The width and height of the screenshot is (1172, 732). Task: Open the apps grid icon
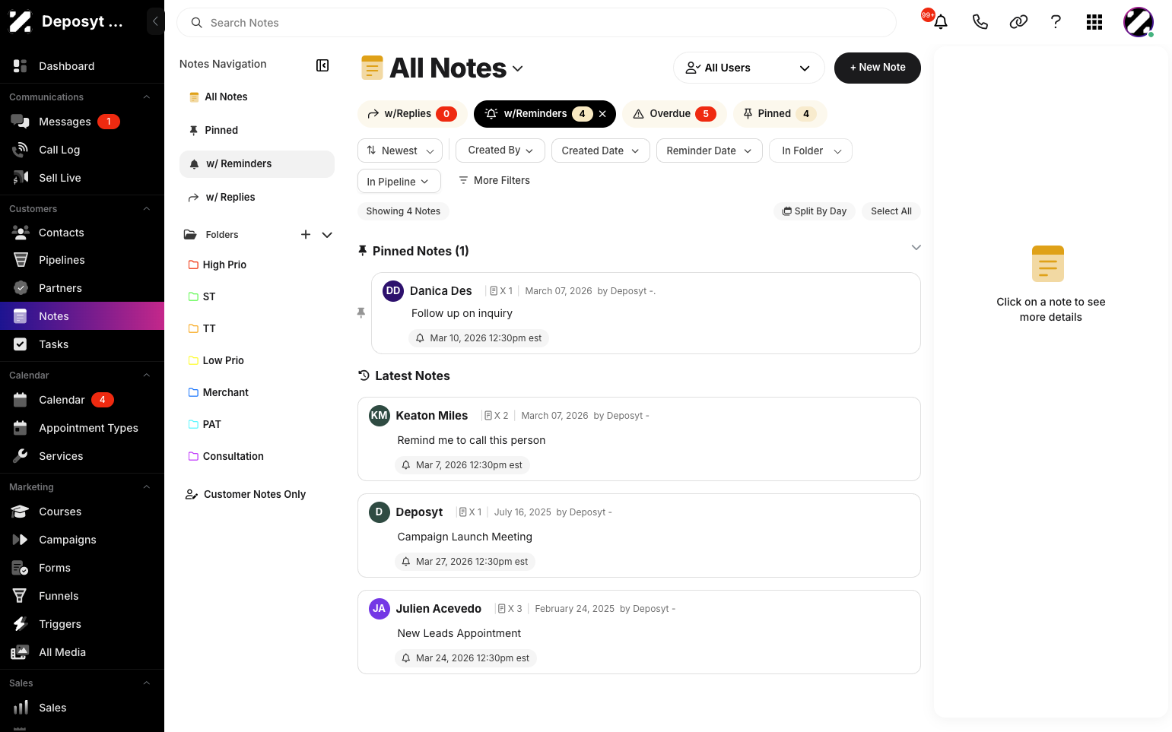1094,22
